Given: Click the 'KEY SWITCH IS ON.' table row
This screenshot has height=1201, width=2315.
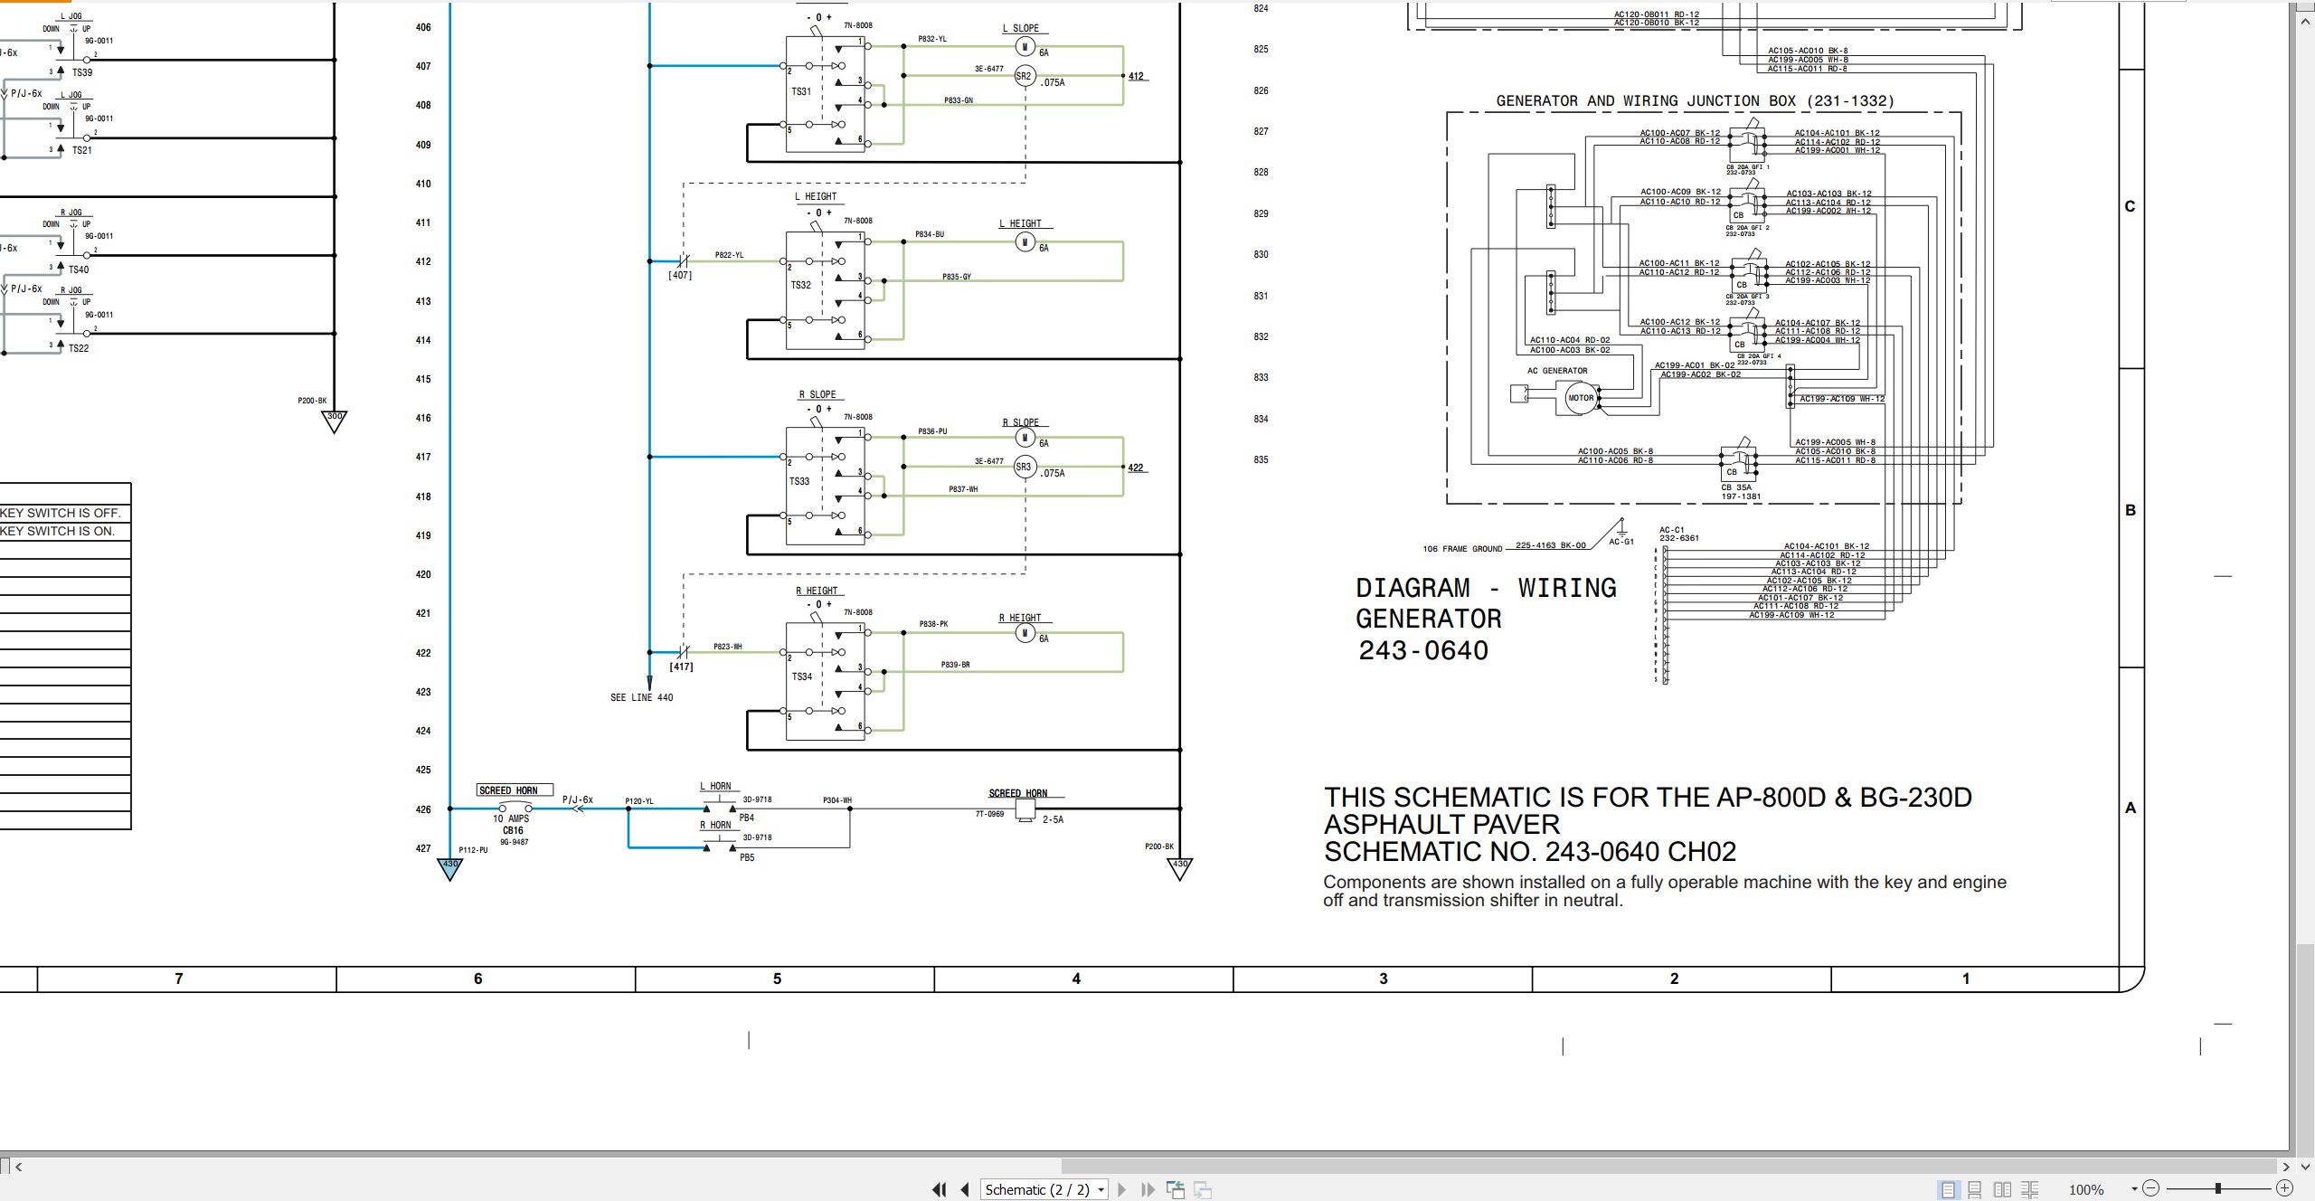Looking at the screenshot, I should click(65, 531).
